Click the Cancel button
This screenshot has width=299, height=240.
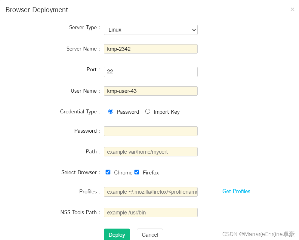tap(150, 235)
